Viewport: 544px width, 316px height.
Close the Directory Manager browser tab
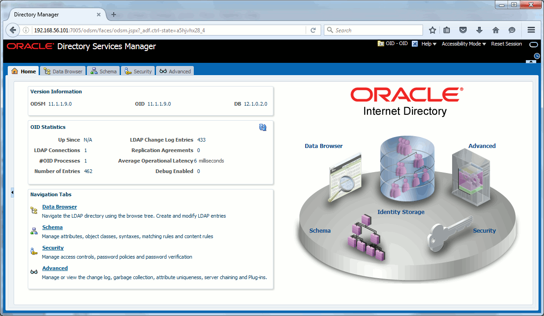tap(99, 15)
